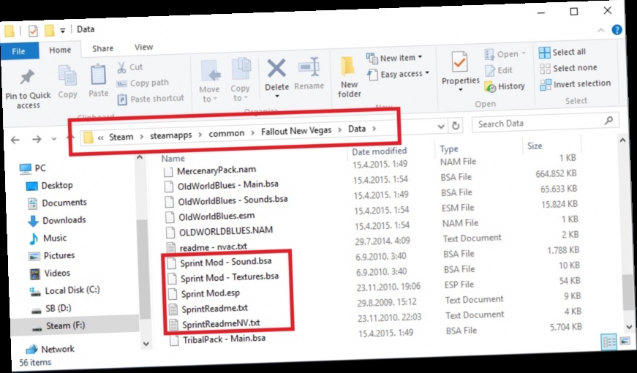
Task: Select Downloads in the navigation pane
Action: [x=57, y=220]
